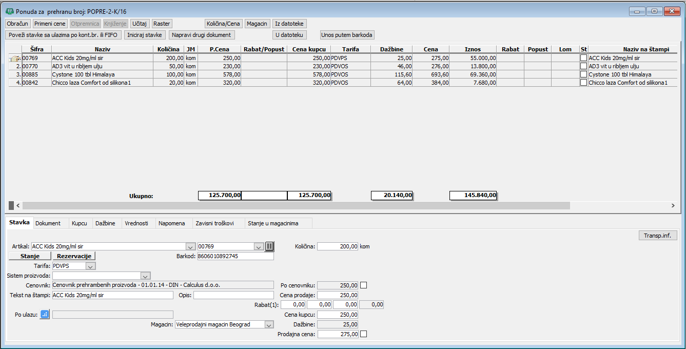Click the right arrow of the grid scrollbar
686x349 pixels.
click(673, 205)
